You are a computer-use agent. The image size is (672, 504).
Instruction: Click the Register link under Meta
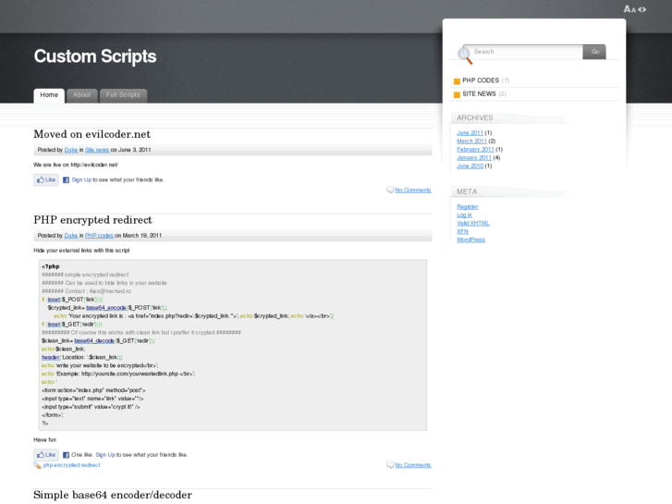tap(467, 206)
